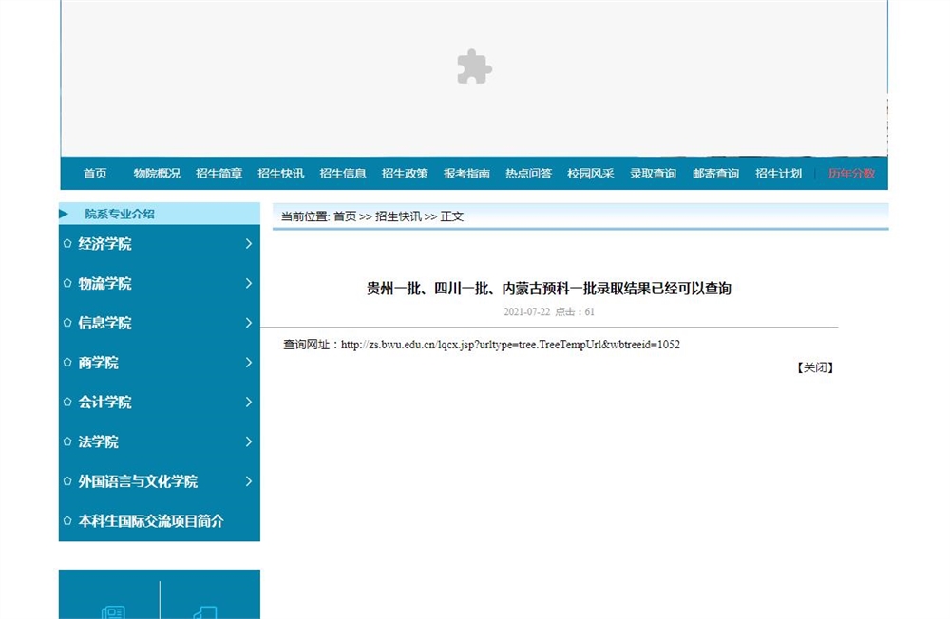Open the 外国语言与文化学院 sidebar entry
Viewport: 950px width, 619px height.
pyautogui.click(x=138, y=481)
